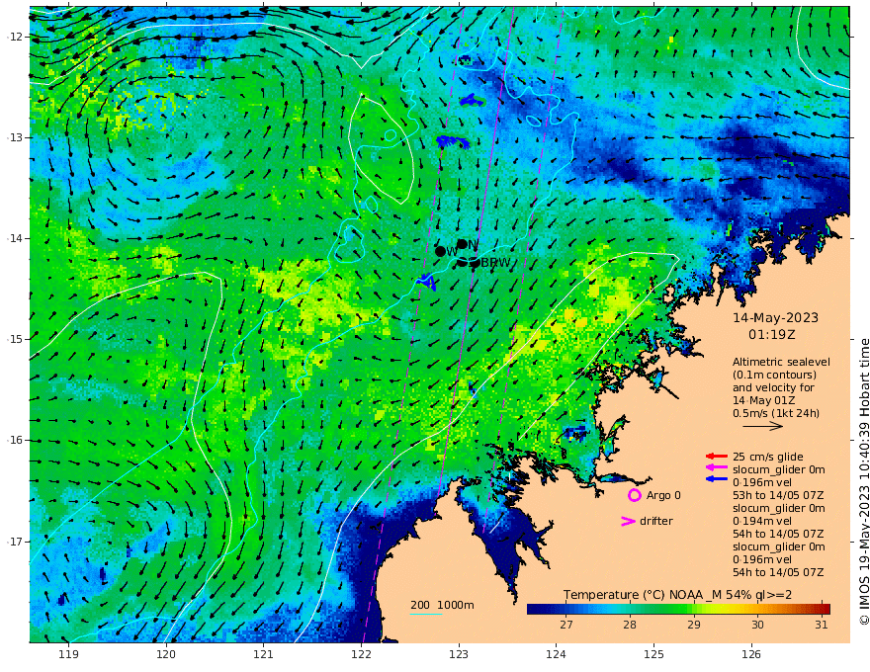The width and height of the screenshot is (870, 672).
Task: Click the date label 14-May-2023
Action: (775, 317)
